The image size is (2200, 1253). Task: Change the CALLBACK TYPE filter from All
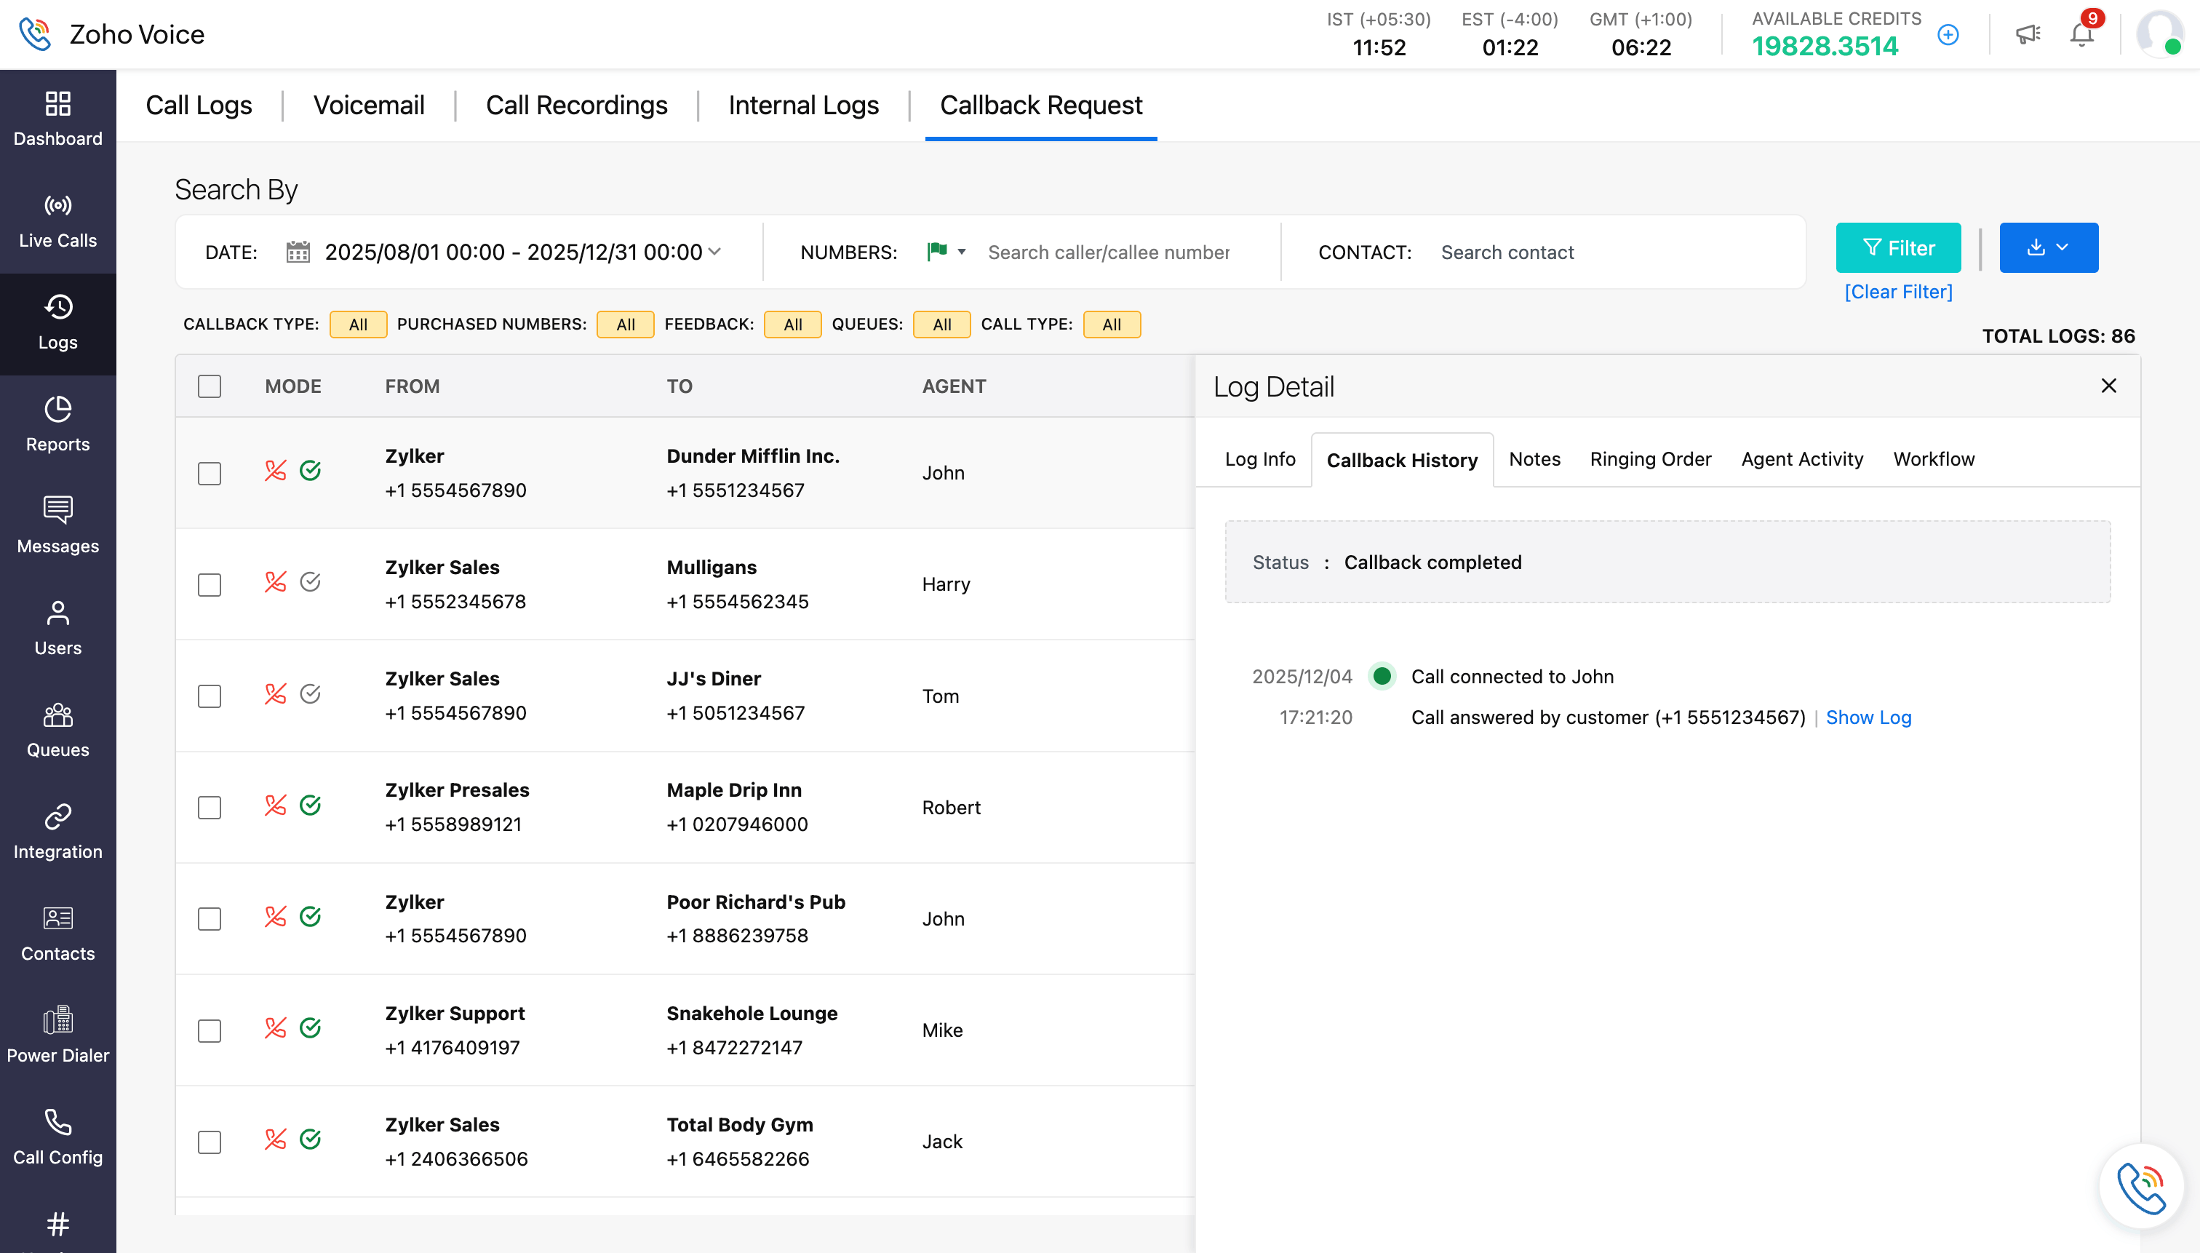[x=358, y=325]
